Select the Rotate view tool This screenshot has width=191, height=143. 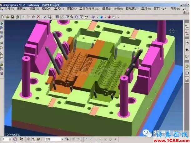(77, 17)
